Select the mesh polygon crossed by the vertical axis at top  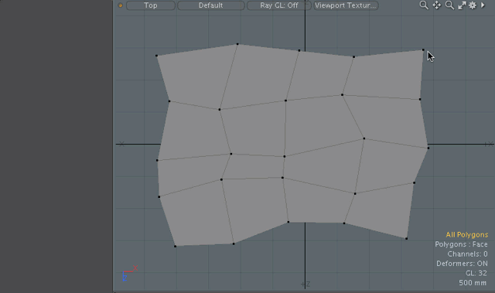click(319, 75)
